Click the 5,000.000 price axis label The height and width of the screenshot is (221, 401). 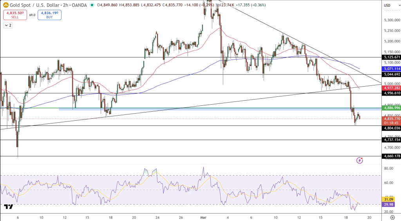point(392,83)
